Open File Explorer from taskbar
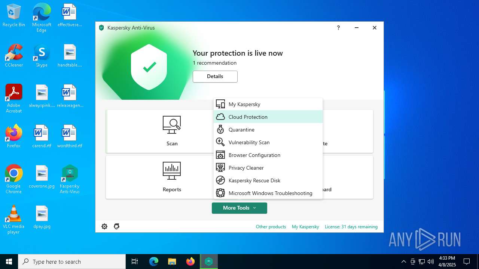The height and width of the screenshot is (269, 479). pos(172,262)
